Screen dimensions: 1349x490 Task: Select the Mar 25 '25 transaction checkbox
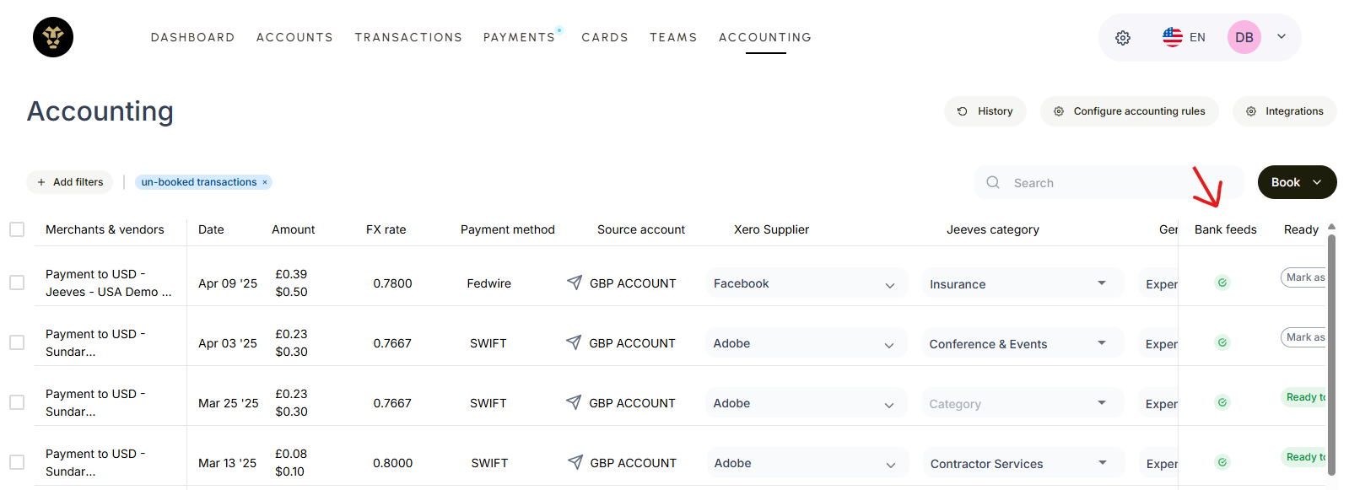[17, 402]
